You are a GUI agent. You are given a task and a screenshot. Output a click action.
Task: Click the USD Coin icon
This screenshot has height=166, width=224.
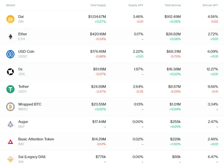10,54
